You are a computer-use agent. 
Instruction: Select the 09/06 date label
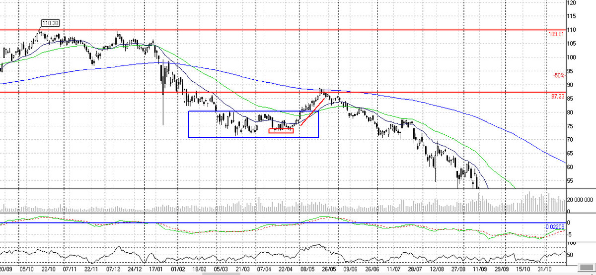click(350, 270)
